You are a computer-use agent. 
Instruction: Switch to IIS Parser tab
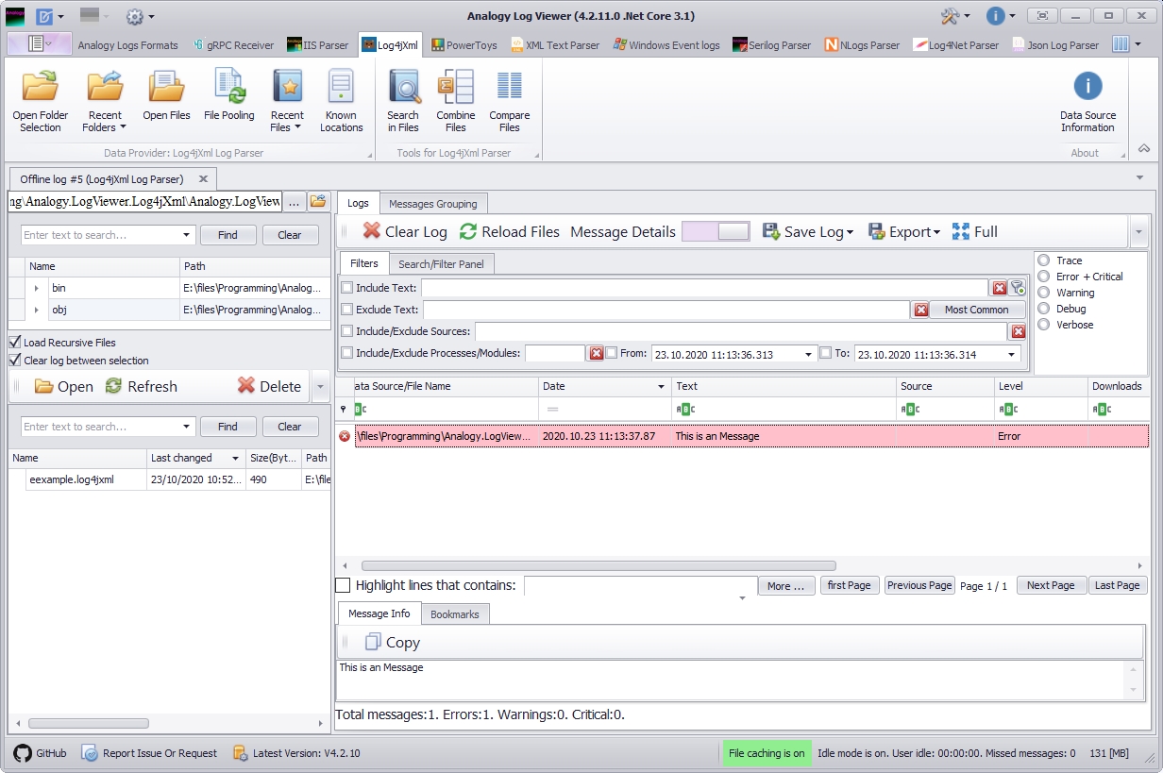[x=318, y=44]
